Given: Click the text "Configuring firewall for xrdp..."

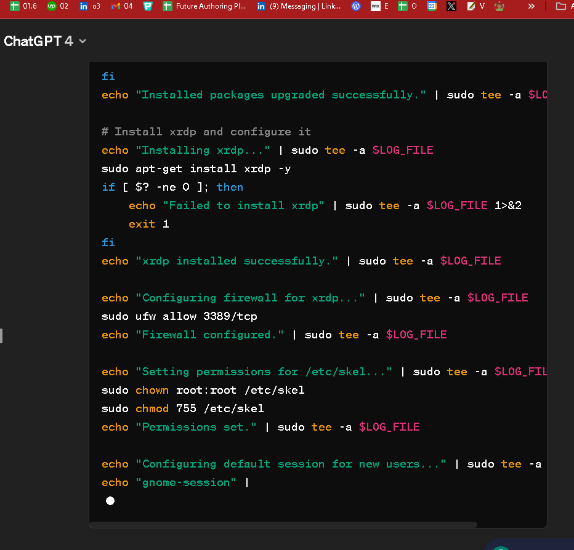Looking at the screenshot, I should tap(250, 298).
